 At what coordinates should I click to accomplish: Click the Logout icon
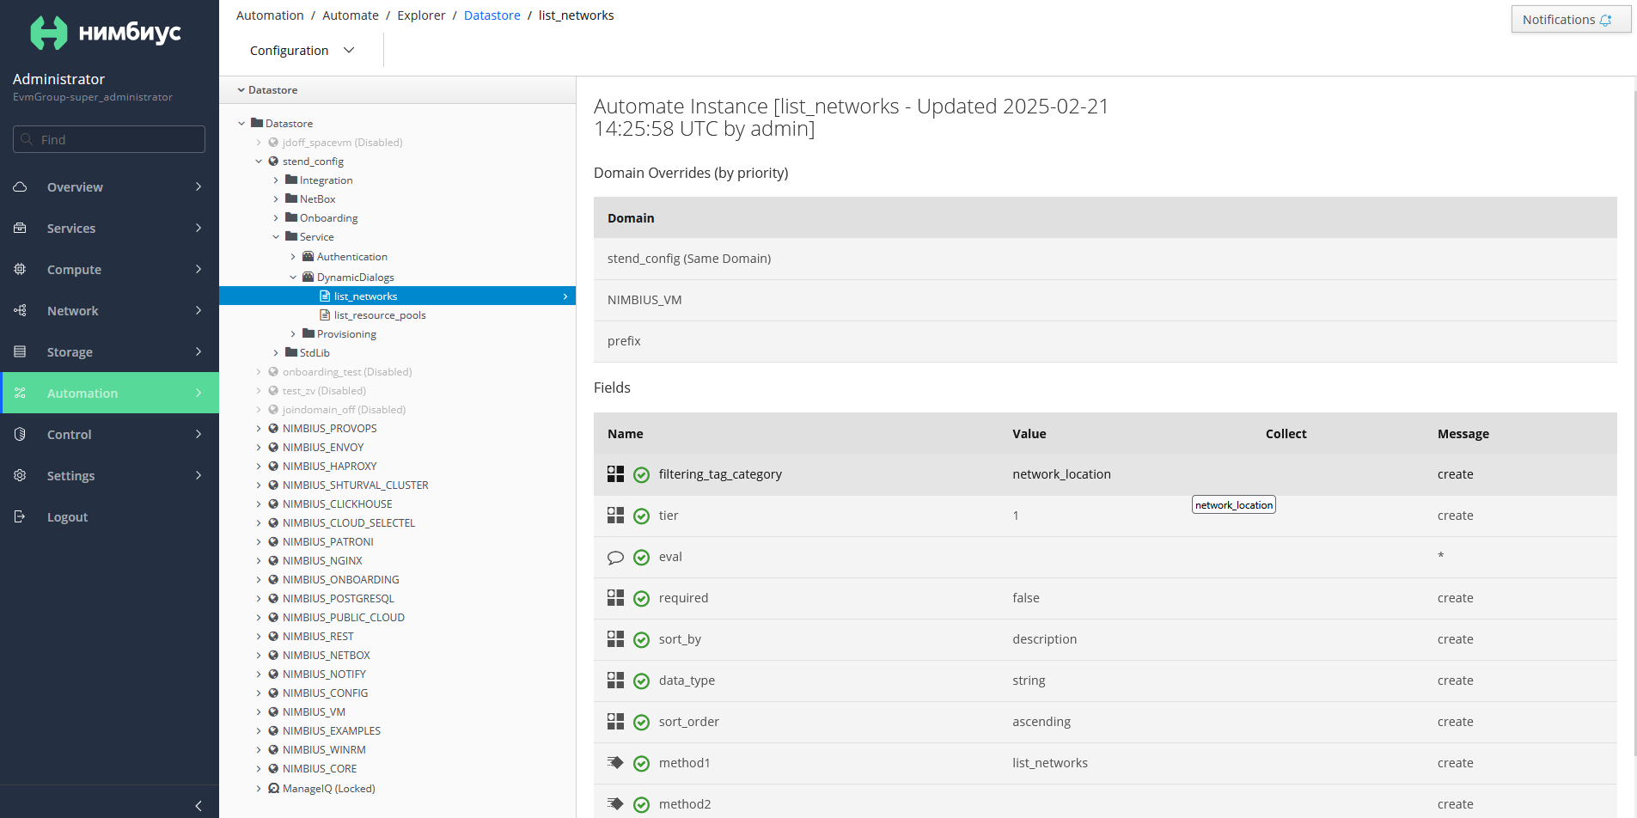point(20,516)
